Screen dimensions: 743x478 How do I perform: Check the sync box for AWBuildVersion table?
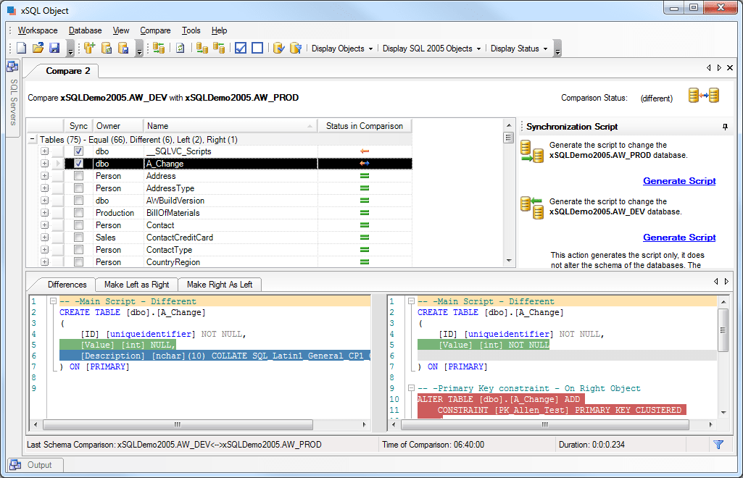point(79,200)
